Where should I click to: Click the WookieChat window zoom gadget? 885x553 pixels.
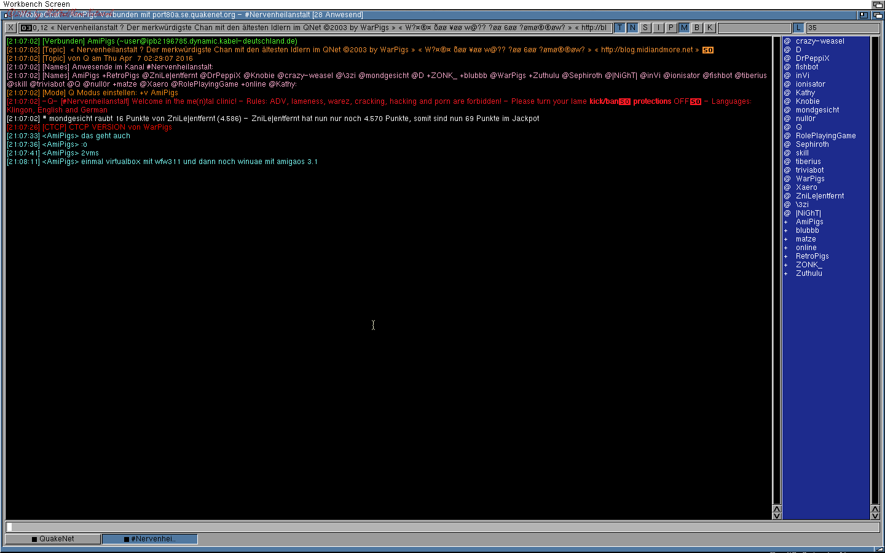pyautogui.click(x=864, y=15)
